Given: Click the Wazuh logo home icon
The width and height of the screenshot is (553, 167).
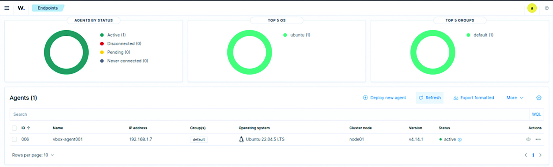Looking at the screenshot, I should [21, 8].
